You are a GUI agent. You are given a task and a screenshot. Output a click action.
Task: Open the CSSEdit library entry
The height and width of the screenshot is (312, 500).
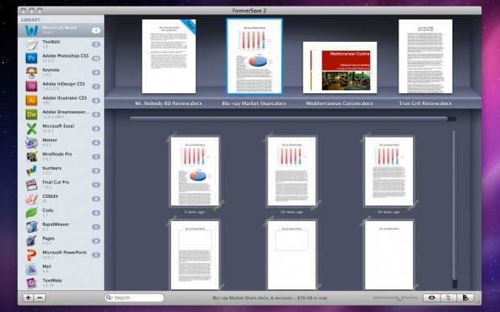(61, 199)
